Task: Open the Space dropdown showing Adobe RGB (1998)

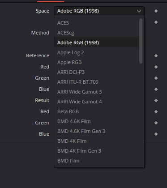Action: (x=99, y=11)
